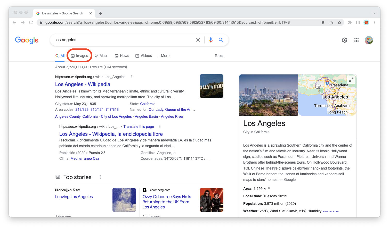The width and height of the screenshot is (389, 228).
Task: Open a new tab with plus button
Action: (x=100, y=13)
